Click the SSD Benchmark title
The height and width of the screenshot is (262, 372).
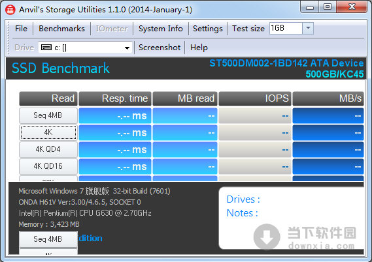61,68
